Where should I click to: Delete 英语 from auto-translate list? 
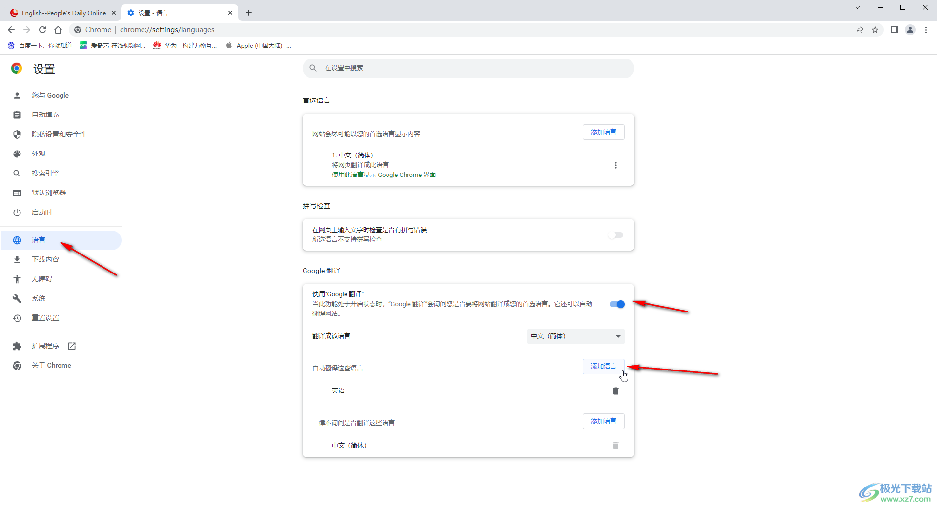[x=615, y=391]
